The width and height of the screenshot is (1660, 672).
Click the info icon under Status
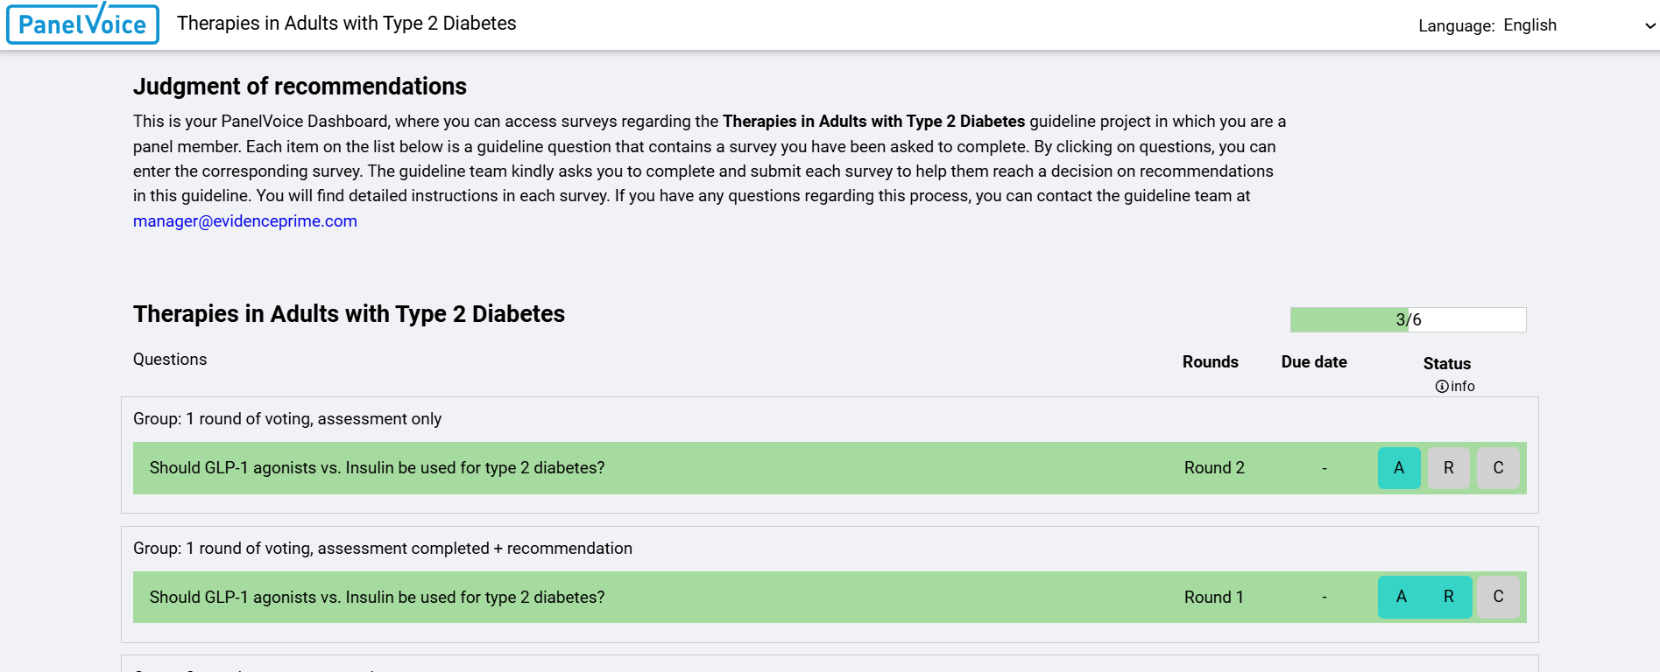click(1441, 387)
